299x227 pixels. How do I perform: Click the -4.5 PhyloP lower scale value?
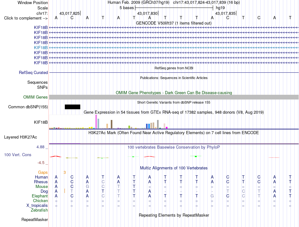(41, 163)
